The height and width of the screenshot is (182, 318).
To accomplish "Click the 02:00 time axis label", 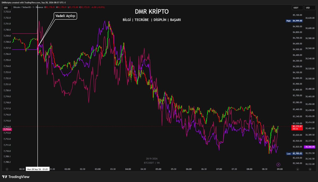I will [68, 169].
